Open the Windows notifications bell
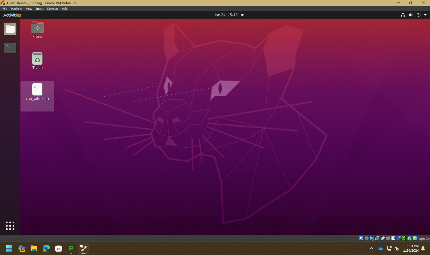 pos(423,248)
